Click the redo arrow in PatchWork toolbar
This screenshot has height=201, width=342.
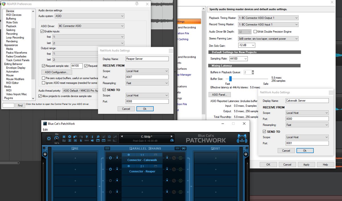point(81,137)
